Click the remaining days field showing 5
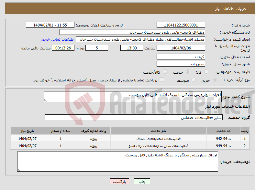 coord(97,48)
